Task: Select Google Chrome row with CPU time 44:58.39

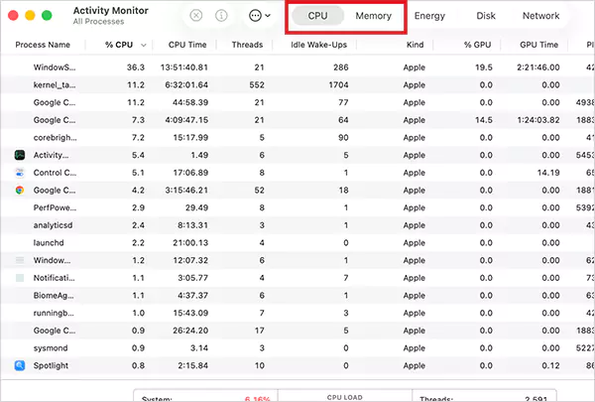Action: click(x=297, y=102)
